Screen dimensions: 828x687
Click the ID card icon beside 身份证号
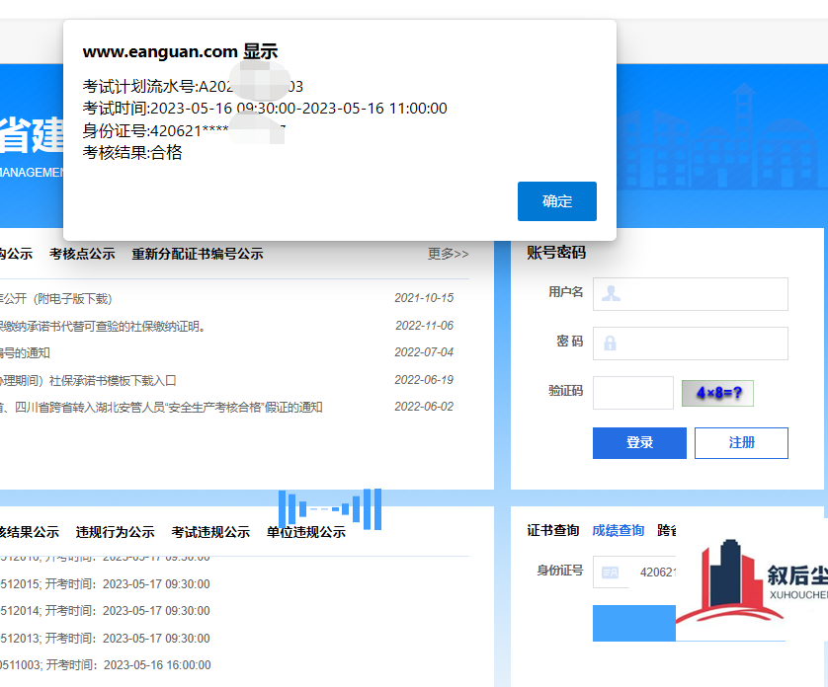pos(610,572)
